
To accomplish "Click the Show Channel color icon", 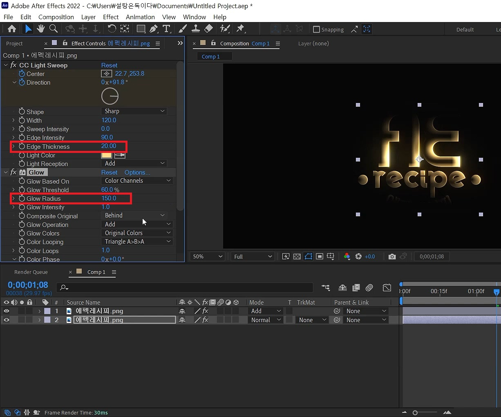I will 347,256.
